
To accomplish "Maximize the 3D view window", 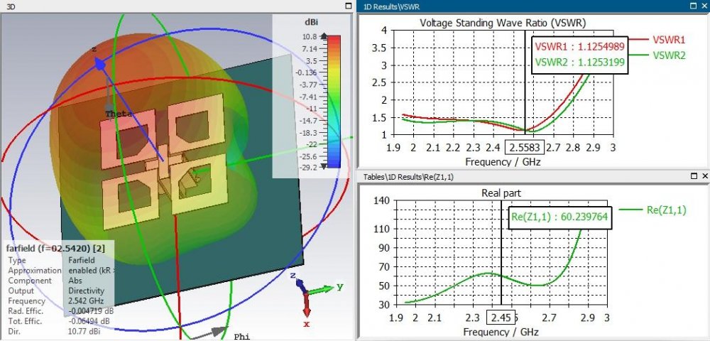I will click(x=348, y=6).
